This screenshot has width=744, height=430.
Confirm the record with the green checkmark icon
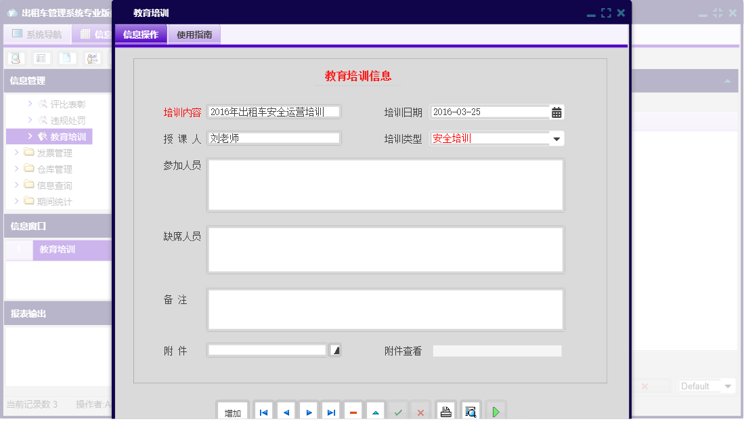tap(398, 411)
